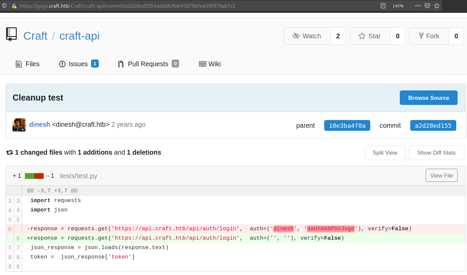Open the page actions three-dots menu
467x275 pixels.
click(418, 6)
